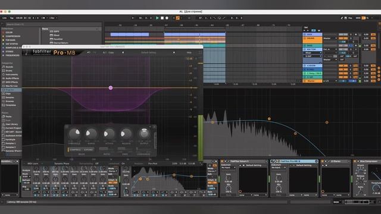Click Copy in Pro-MB header
The image size is (381, 214).
click(x=111, y=53)
